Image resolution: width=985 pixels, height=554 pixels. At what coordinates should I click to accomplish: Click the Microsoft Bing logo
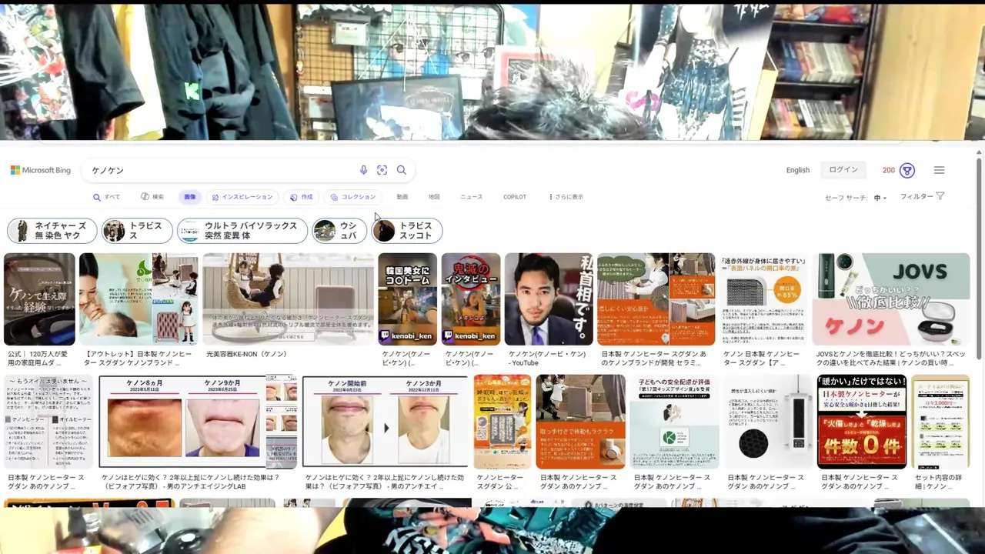[40, 170]
